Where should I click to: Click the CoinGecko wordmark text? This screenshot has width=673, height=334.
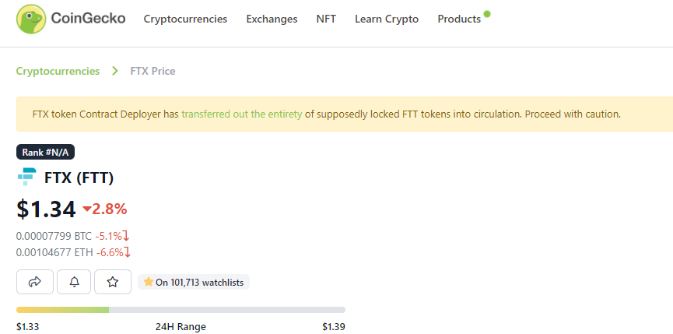pyautogui.click(x=89, y=19)
